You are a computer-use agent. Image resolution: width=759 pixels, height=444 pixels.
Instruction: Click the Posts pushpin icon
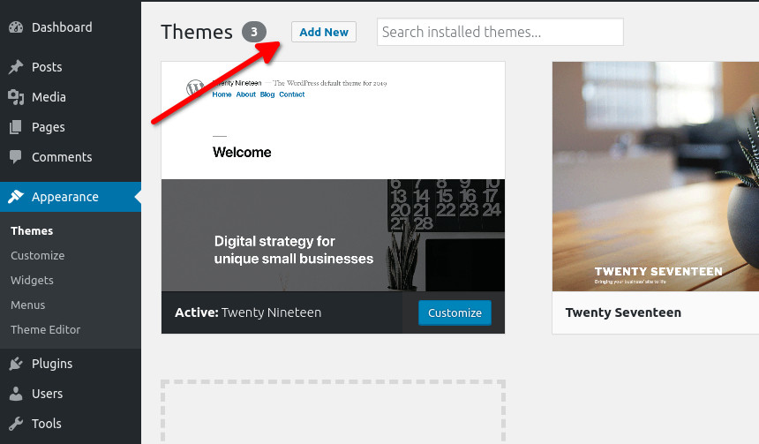(x=16, y=67)
